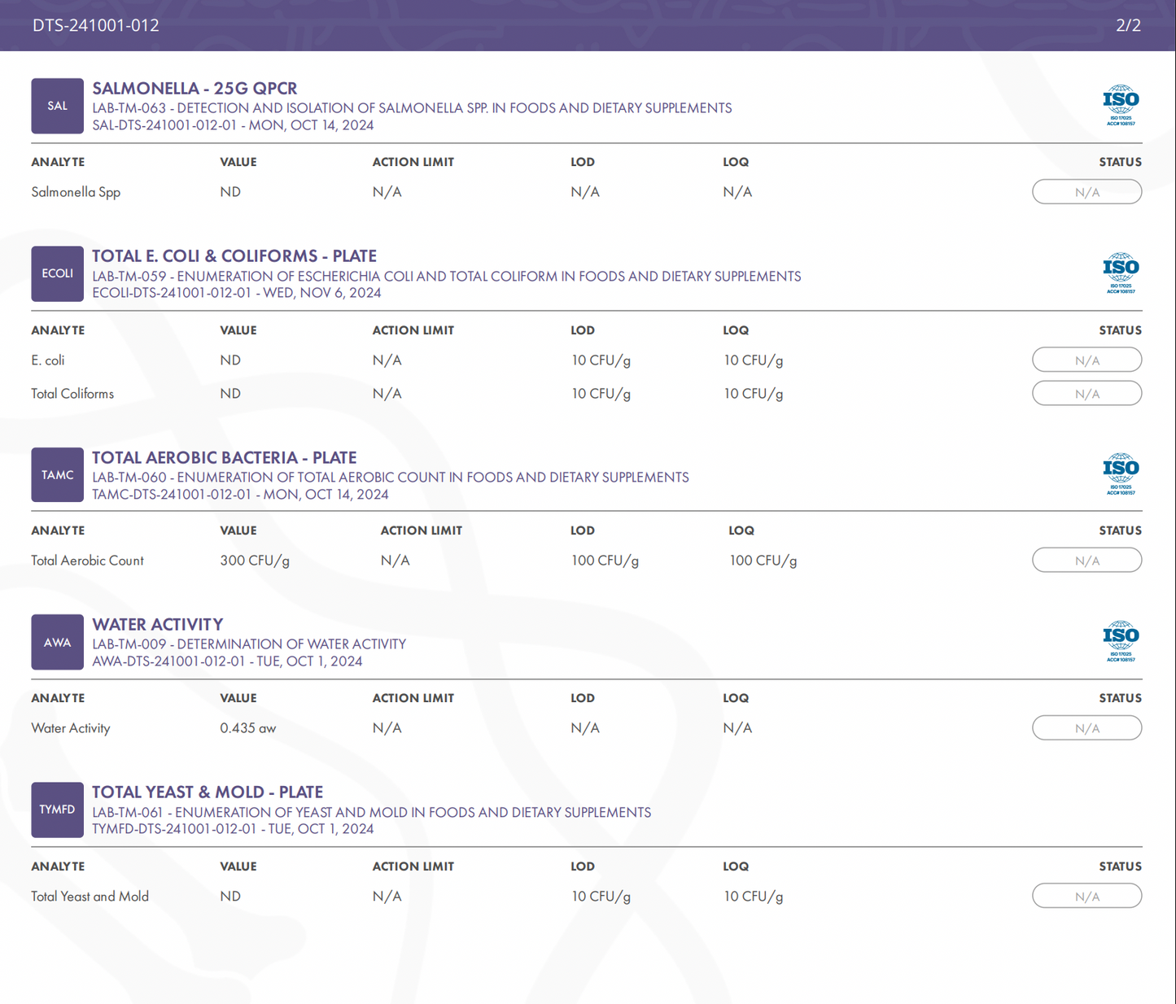Screen dimensions: 1176x1004
Task: Click the 2/2 page indicator
Action: (1128, 25)
